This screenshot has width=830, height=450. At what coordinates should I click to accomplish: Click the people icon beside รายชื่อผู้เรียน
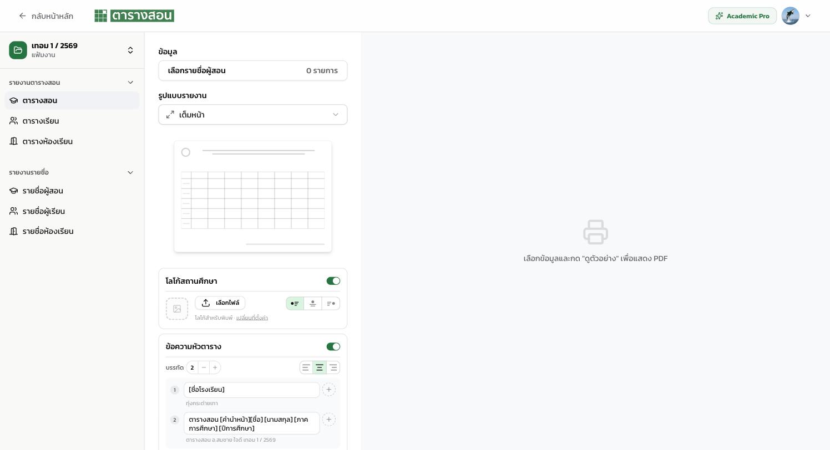(13, 211)
